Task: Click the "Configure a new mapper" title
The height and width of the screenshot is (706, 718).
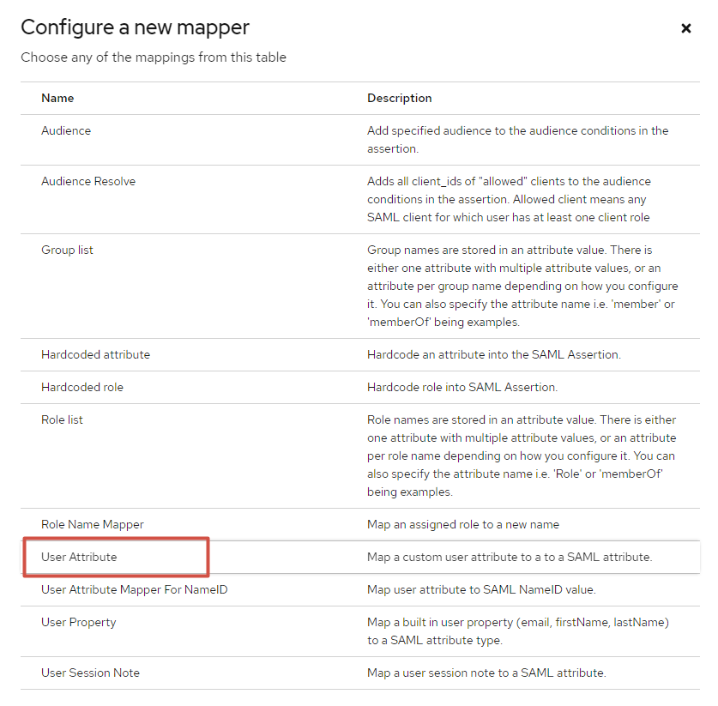Action: pyautogui.click(x=136, y=27)
